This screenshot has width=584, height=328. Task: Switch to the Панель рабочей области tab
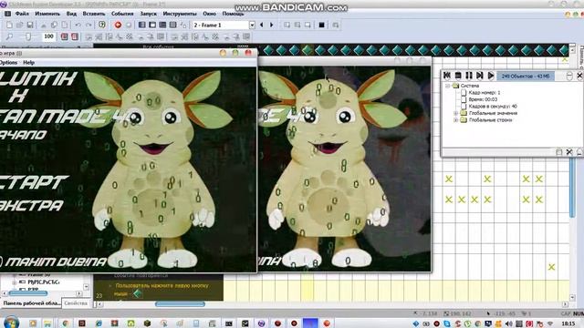click(x=31, y=303)
